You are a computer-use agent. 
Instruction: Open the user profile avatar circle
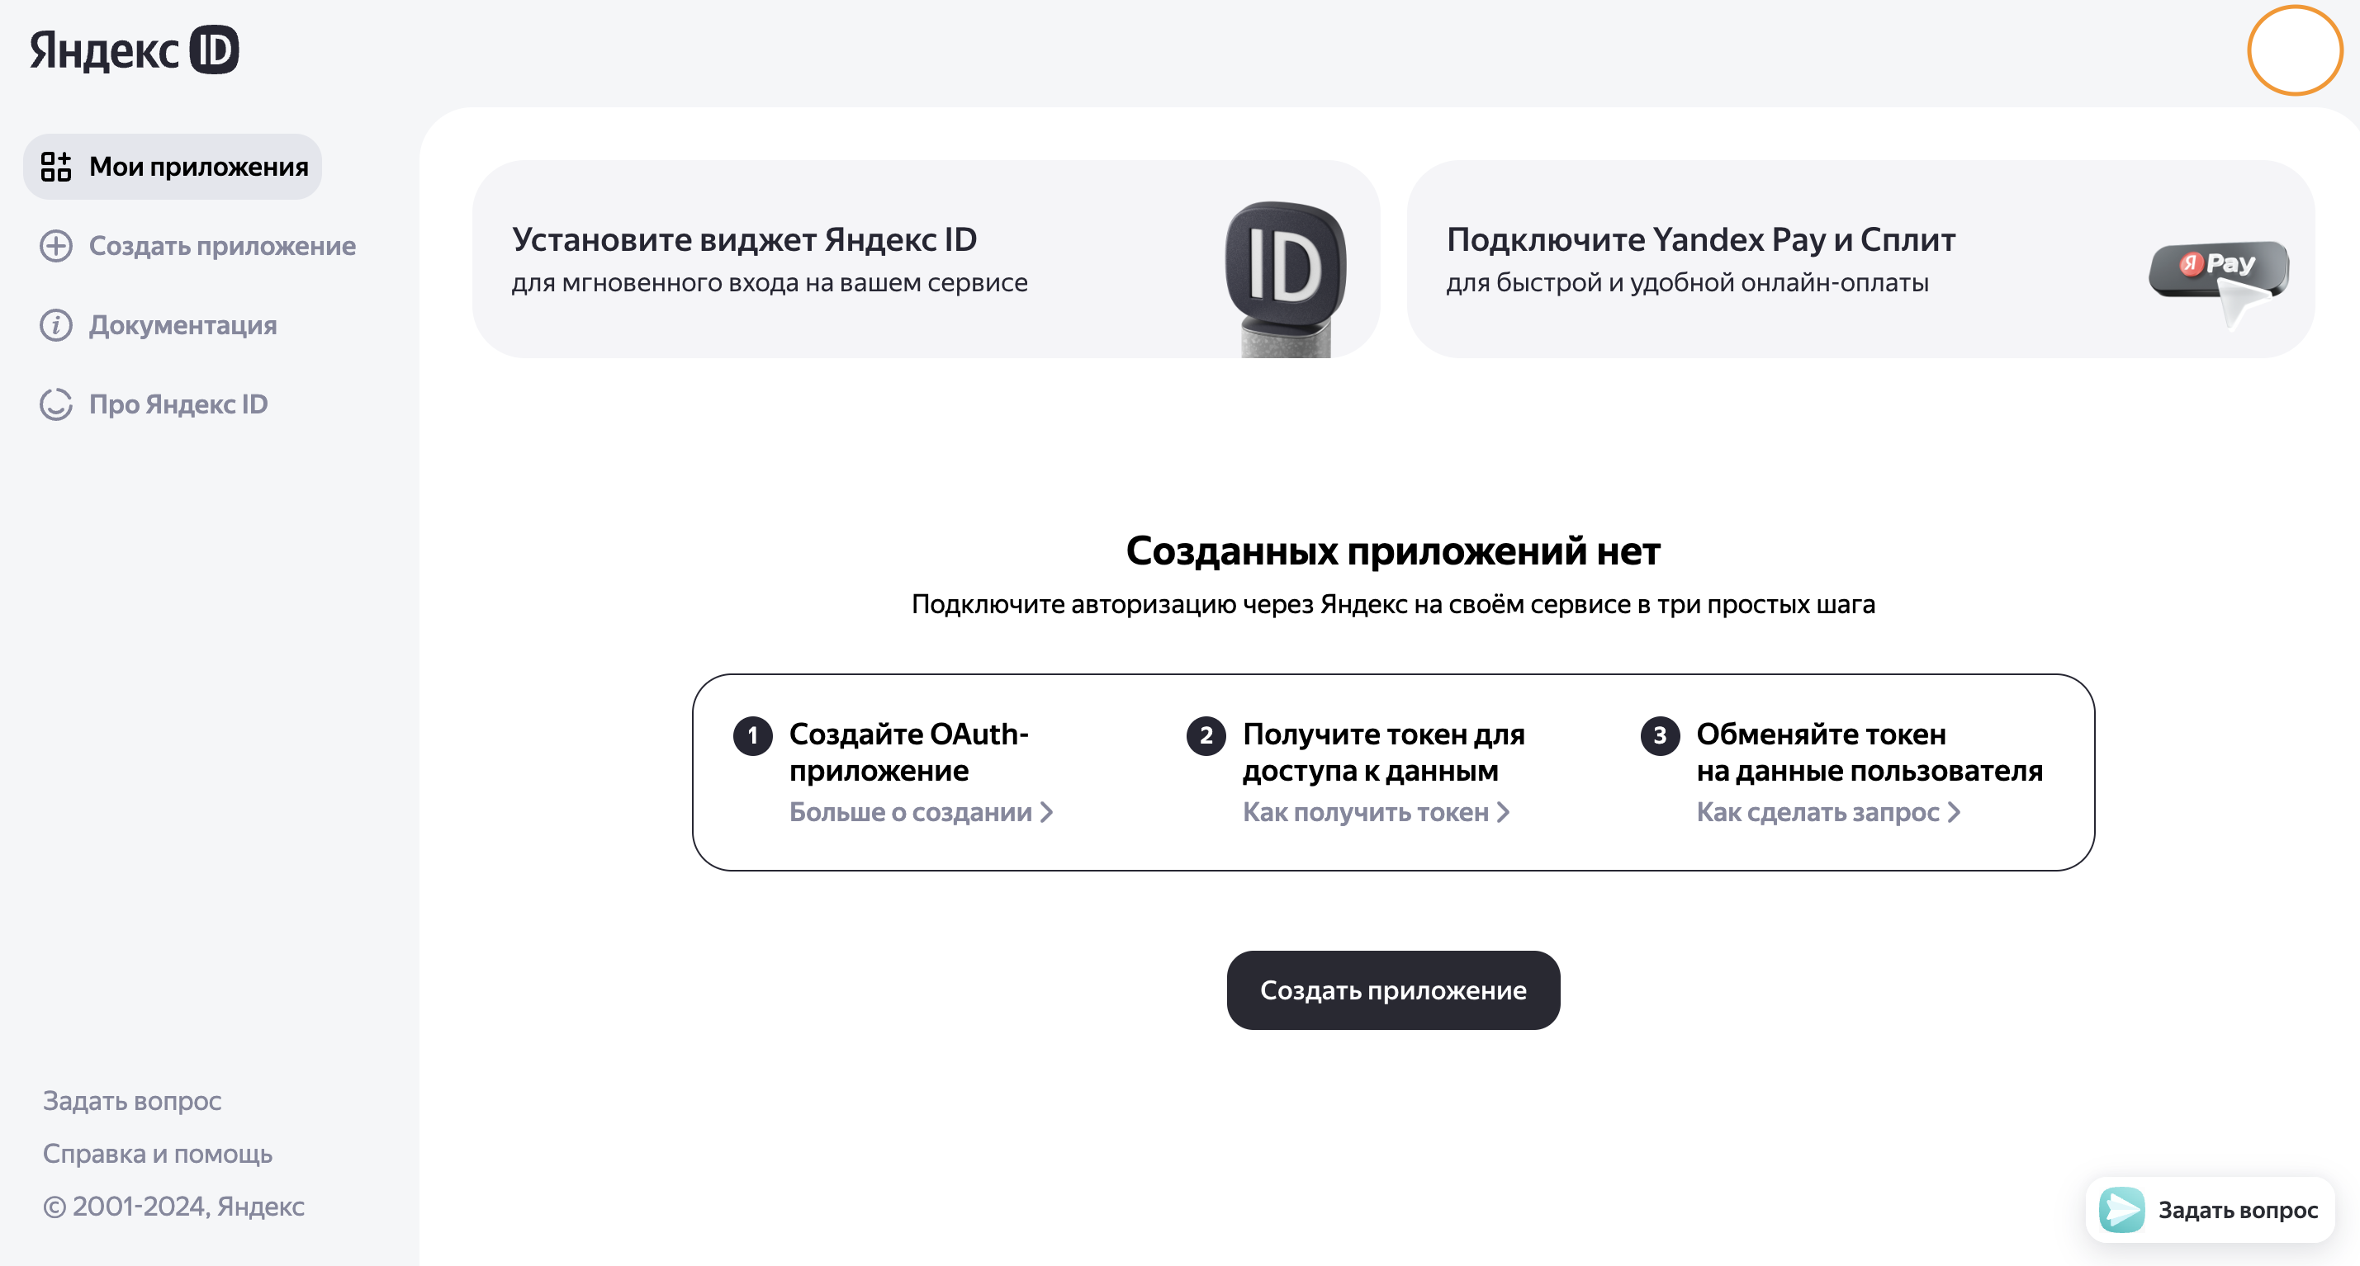[2293, 50]
